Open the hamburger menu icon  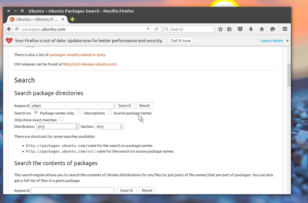[285, 29]
